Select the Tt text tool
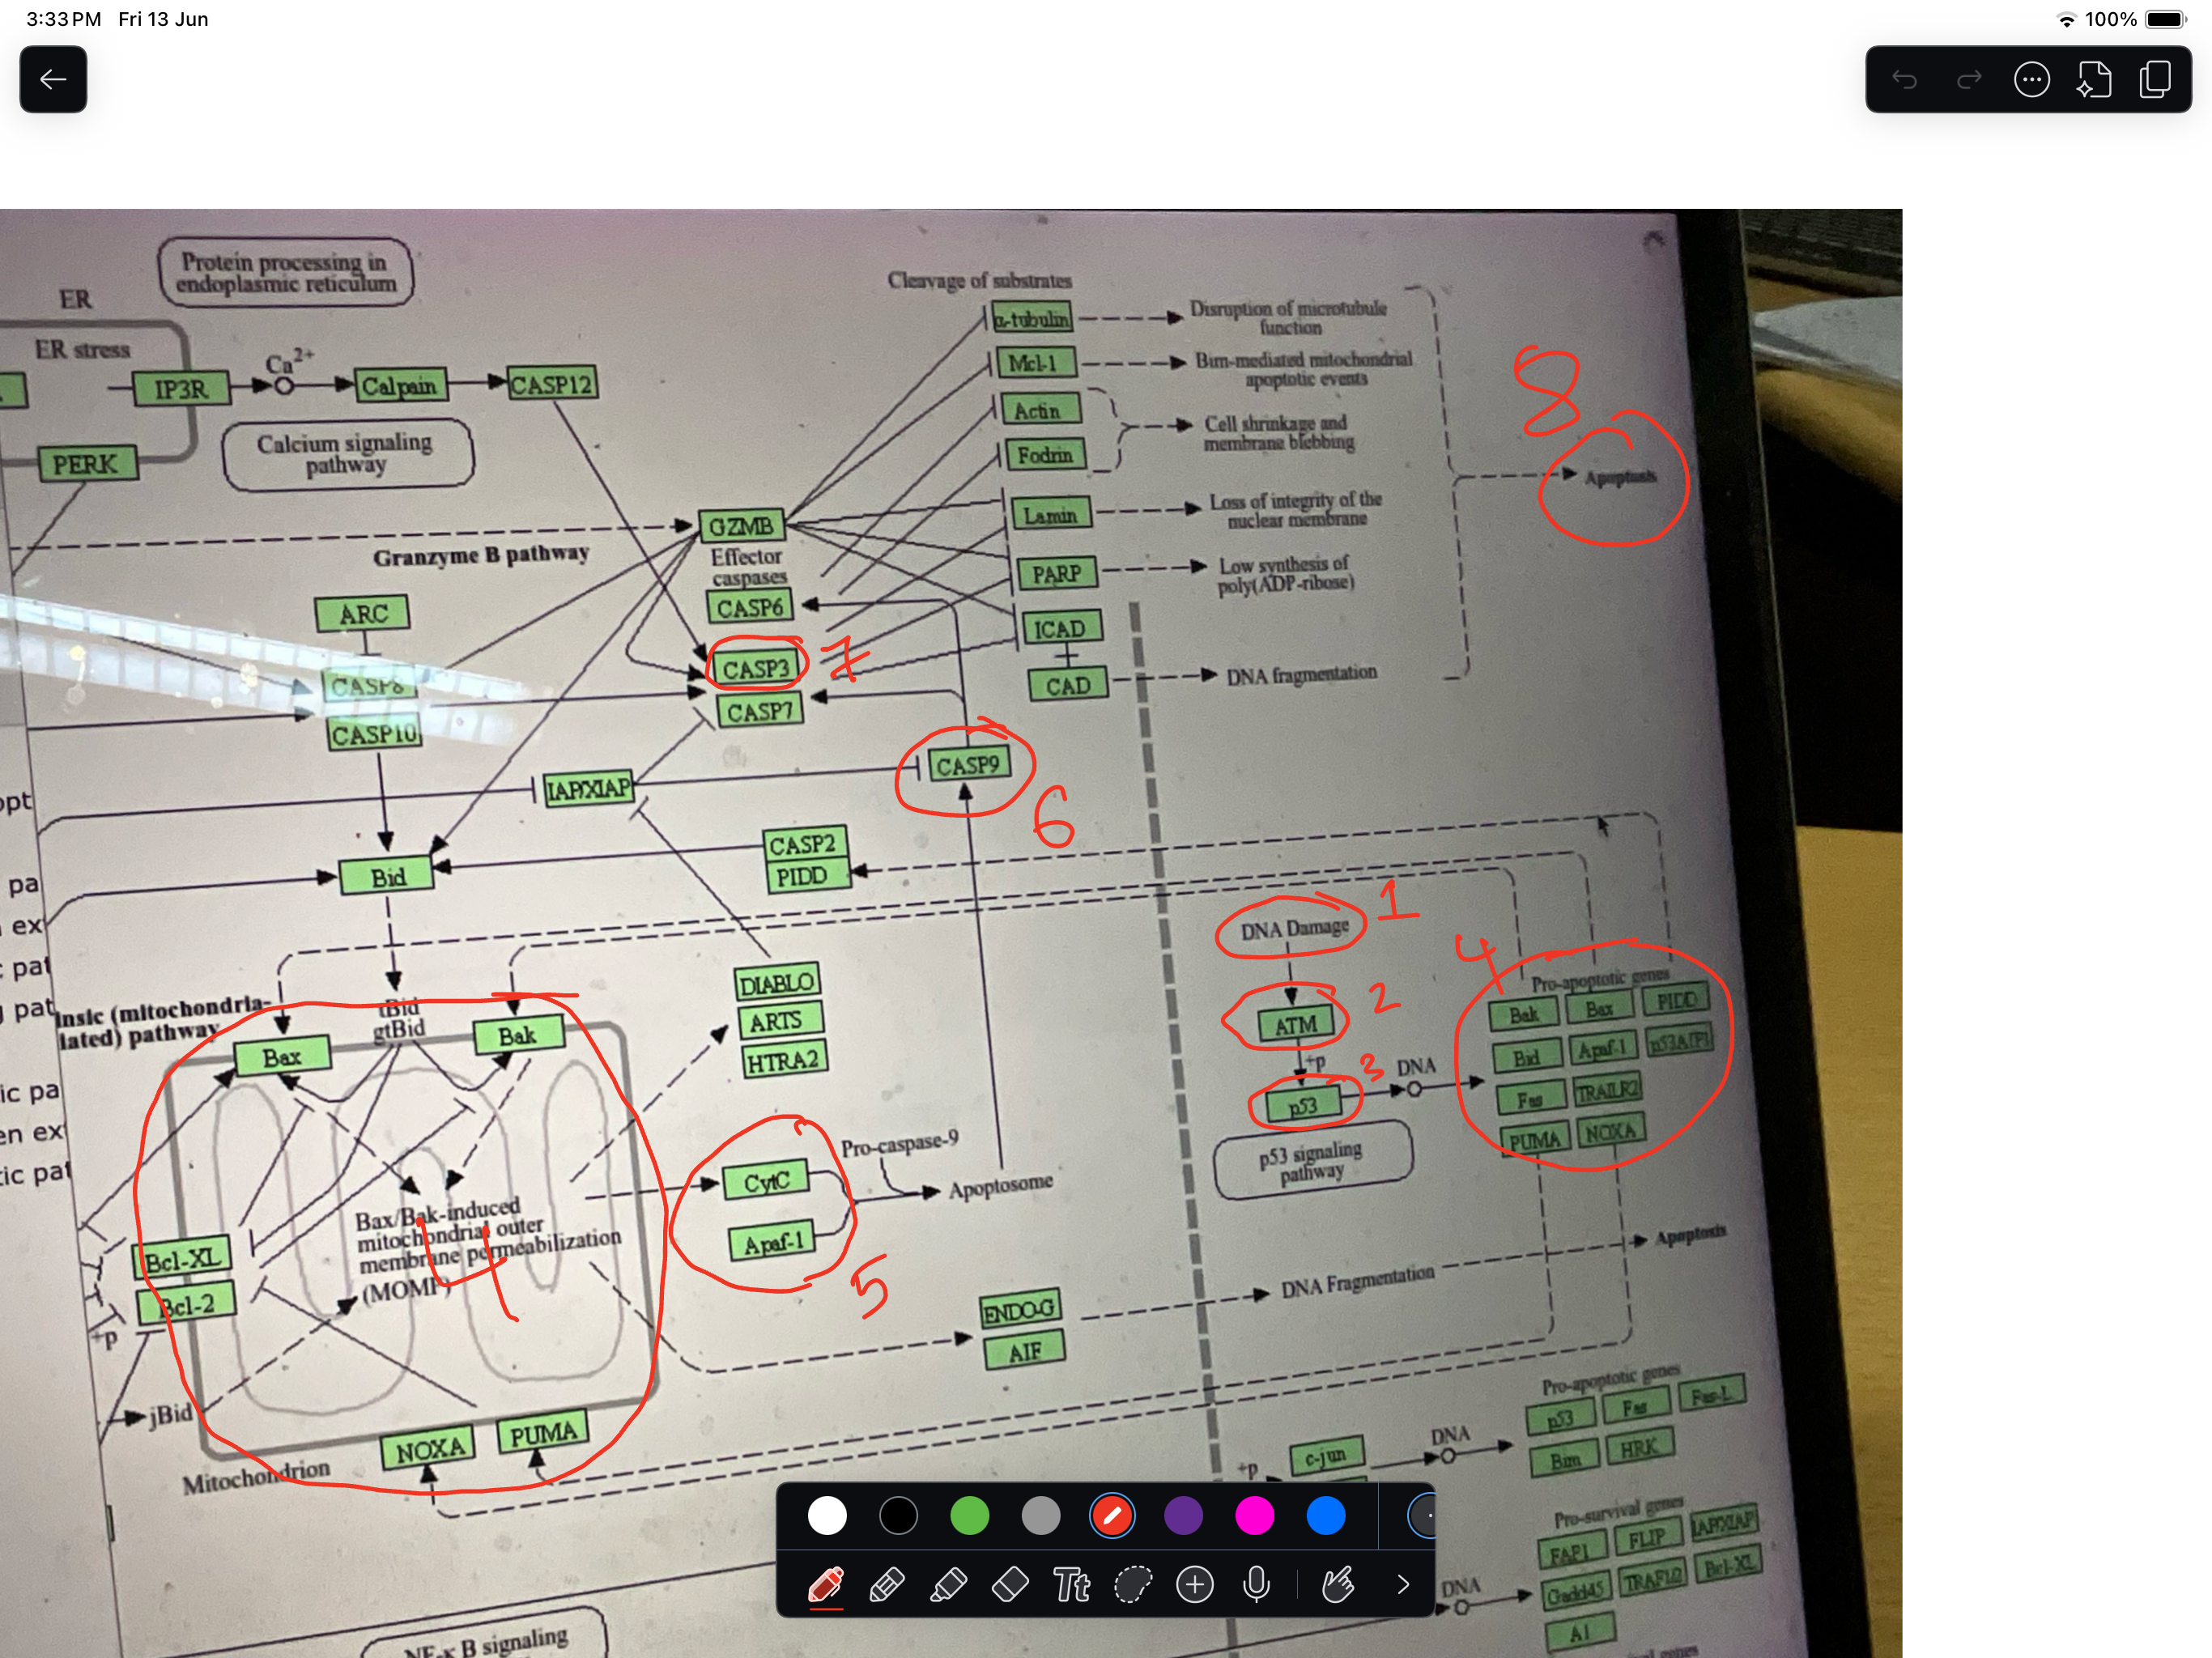 (1071, 1585)
